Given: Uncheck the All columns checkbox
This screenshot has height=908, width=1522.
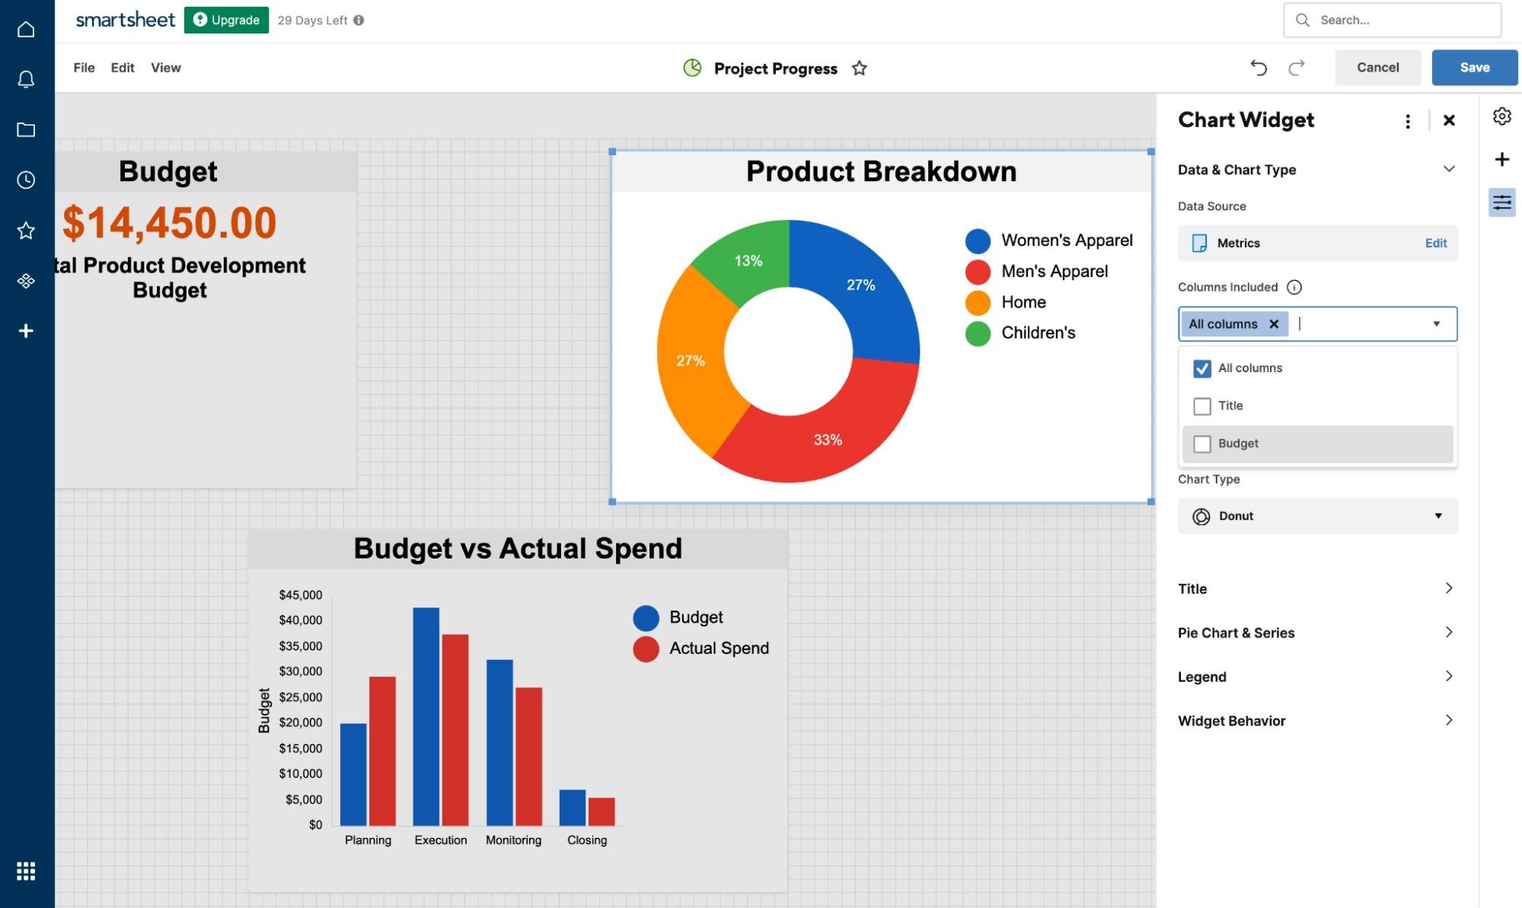Looking at the screenshot, I should [1202, 368].
